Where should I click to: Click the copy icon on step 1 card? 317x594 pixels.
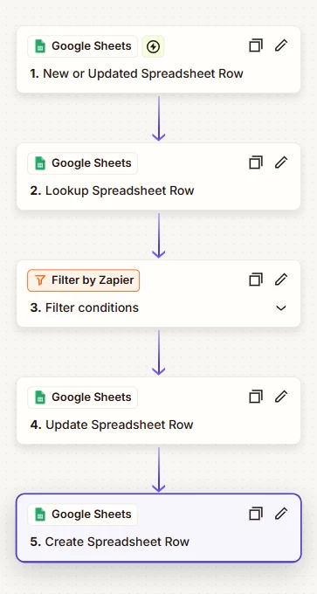(x=256, y=45)
